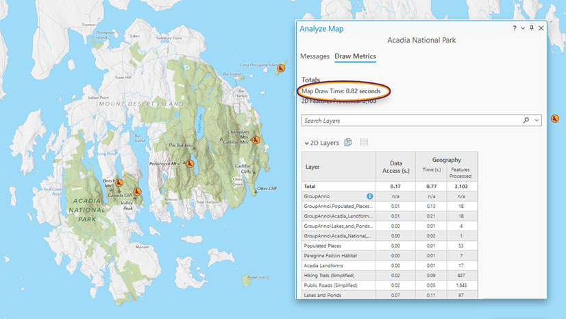Select the GroupAnno\Acadia_National_ row
The width and height of the screenshot is (566, 319).
click(x=389, y=235)
